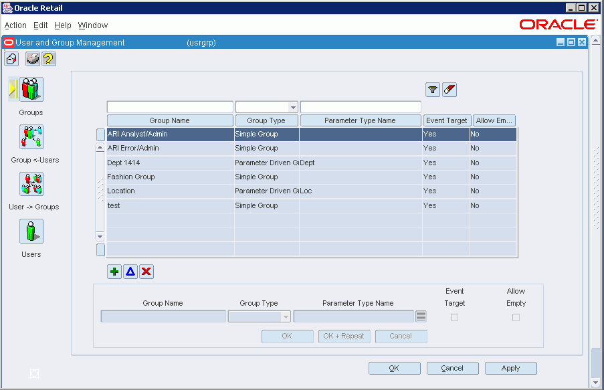Click Group Name field in edit form
604x390 pixels.
pos(163,316)
